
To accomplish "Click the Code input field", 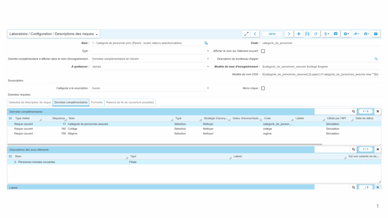I will click(x=319, y=43).
